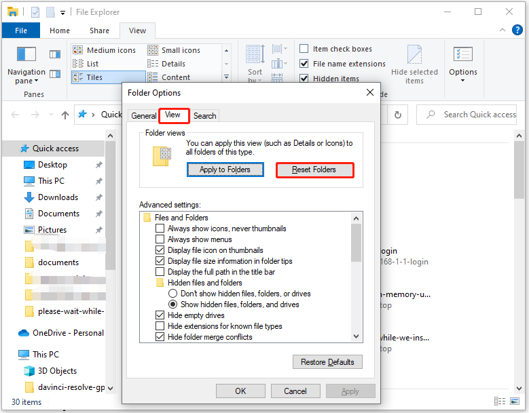Select the Tiles layout

108,77
